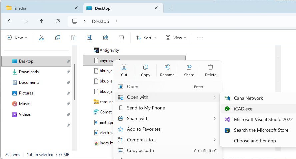Viewport: 296px width, 159px height.
Task: Add a new tab
Action: [171, 8]
